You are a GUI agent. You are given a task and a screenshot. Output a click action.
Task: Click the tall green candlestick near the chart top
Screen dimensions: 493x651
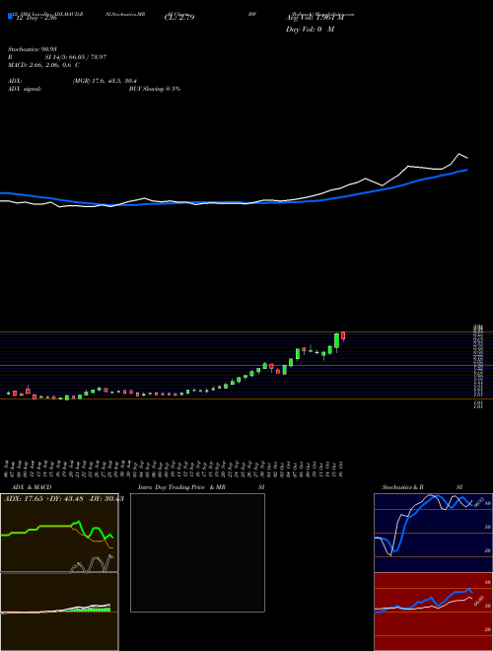[x=336, y=342]
